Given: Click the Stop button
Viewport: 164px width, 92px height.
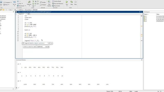Looking at the screenshot, I should point(75,3).
